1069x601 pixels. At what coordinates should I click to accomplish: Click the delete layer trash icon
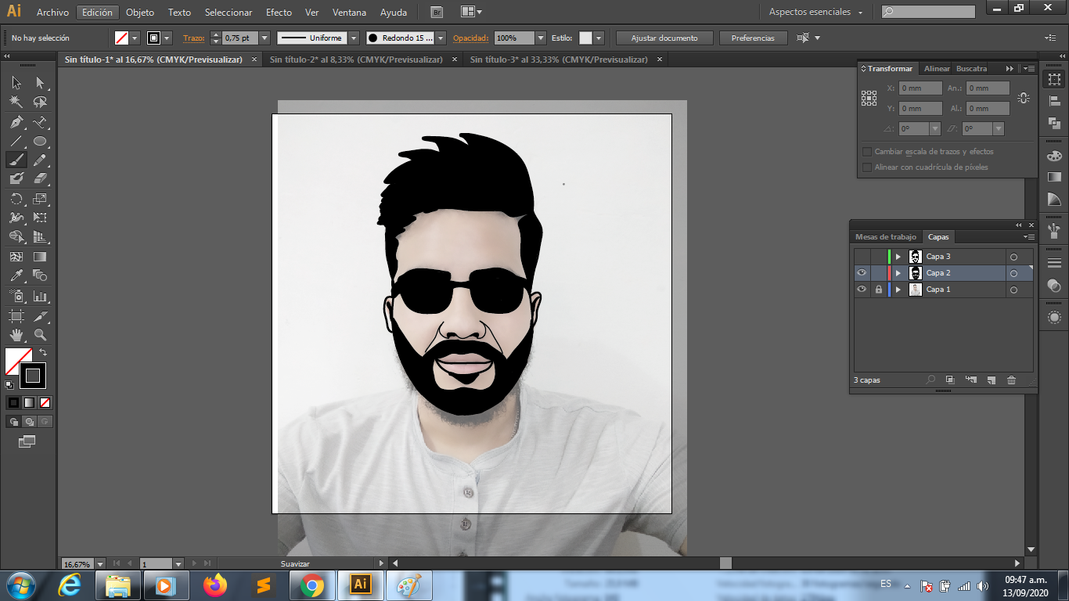1011,380
